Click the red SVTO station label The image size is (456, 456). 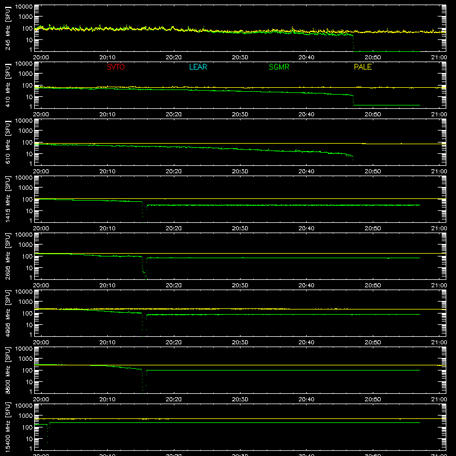(x=116, y=67)
